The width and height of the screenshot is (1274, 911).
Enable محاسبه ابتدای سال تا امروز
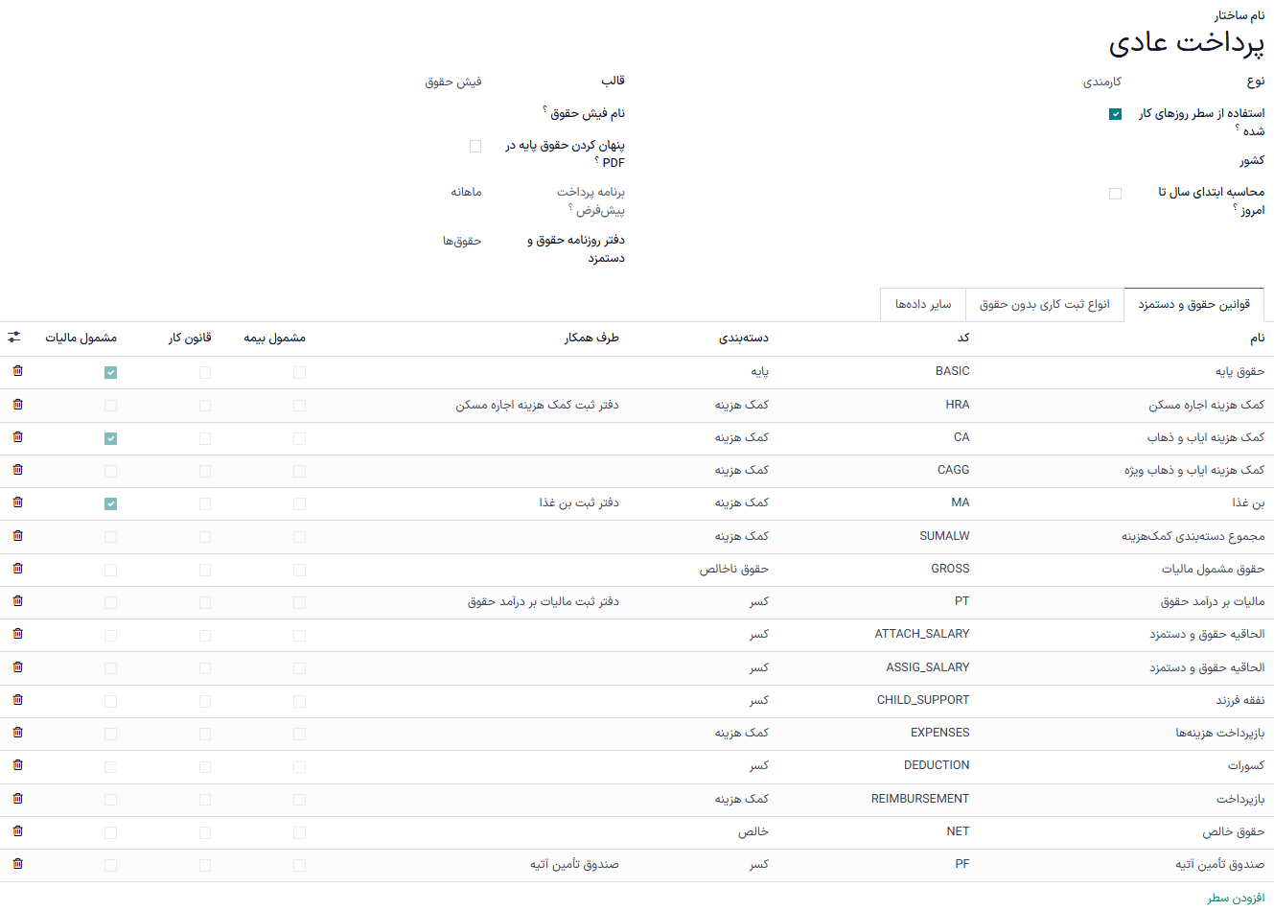click(x=1115, y=193)
